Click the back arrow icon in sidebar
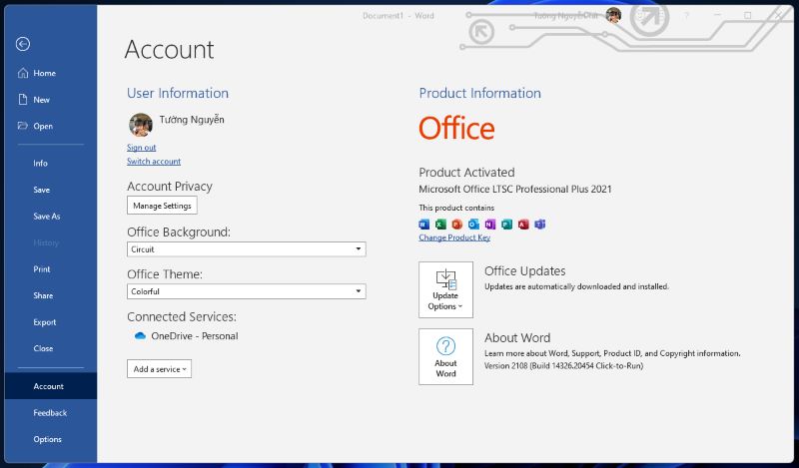This screenshot has height=468, width=799. coord(22,44)
